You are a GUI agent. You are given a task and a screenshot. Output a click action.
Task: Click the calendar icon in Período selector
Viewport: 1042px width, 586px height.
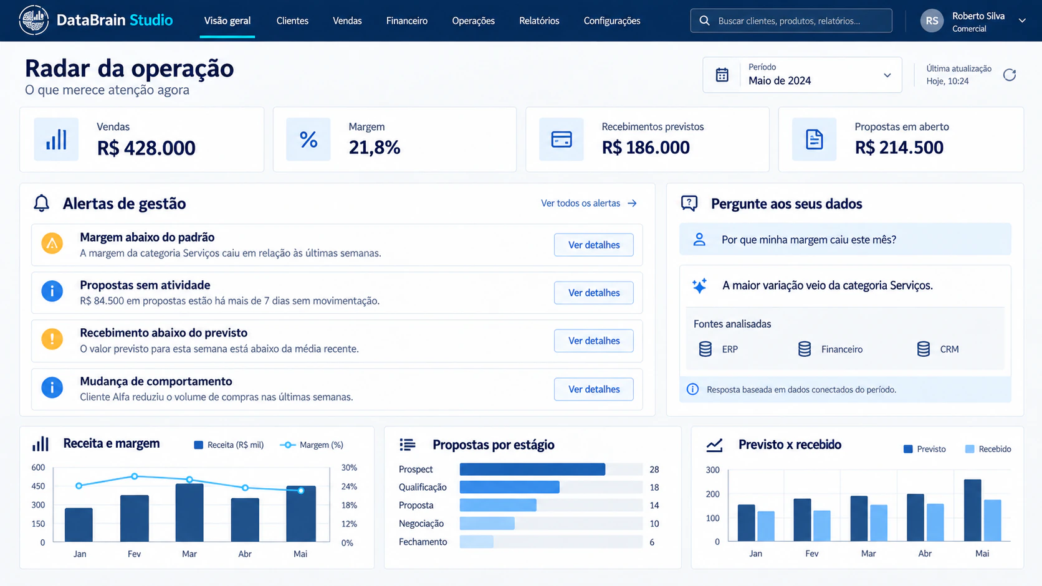(x=722, y=75)
